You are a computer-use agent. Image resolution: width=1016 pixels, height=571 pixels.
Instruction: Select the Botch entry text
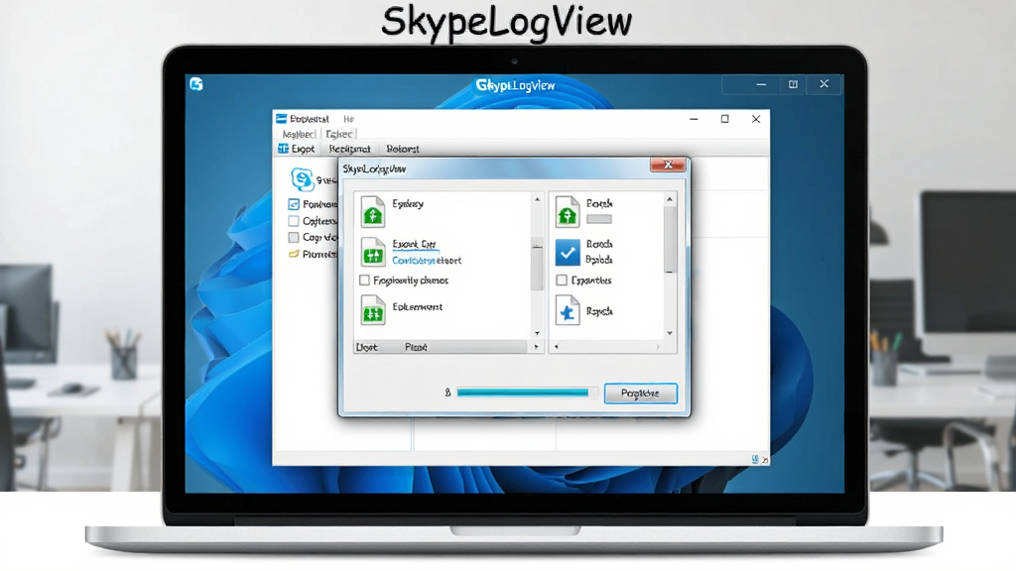[x=599, y=203]
